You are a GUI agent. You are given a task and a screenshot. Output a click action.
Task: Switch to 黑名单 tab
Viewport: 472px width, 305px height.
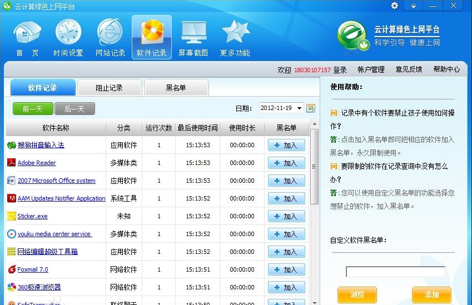(176, 88)
